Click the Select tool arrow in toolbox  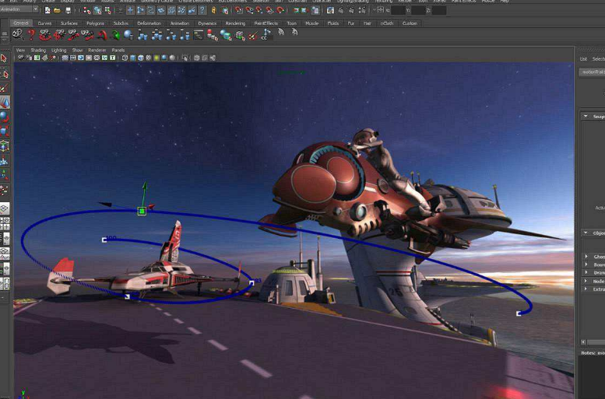pos(4,58)
